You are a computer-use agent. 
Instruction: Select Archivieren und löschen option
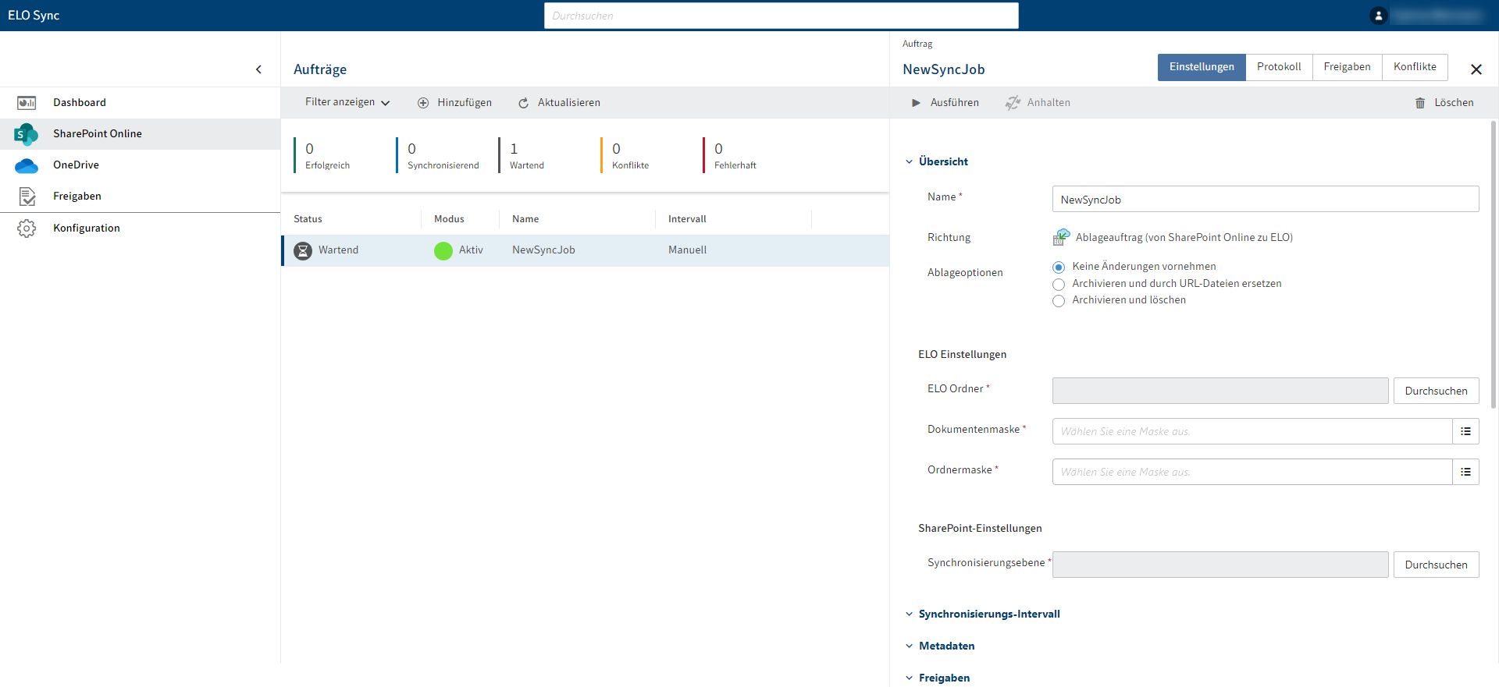1059,301
